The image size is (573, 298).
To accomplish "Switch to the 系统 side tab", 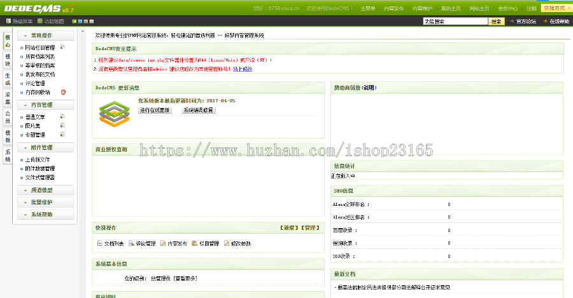I will point(8,156).
